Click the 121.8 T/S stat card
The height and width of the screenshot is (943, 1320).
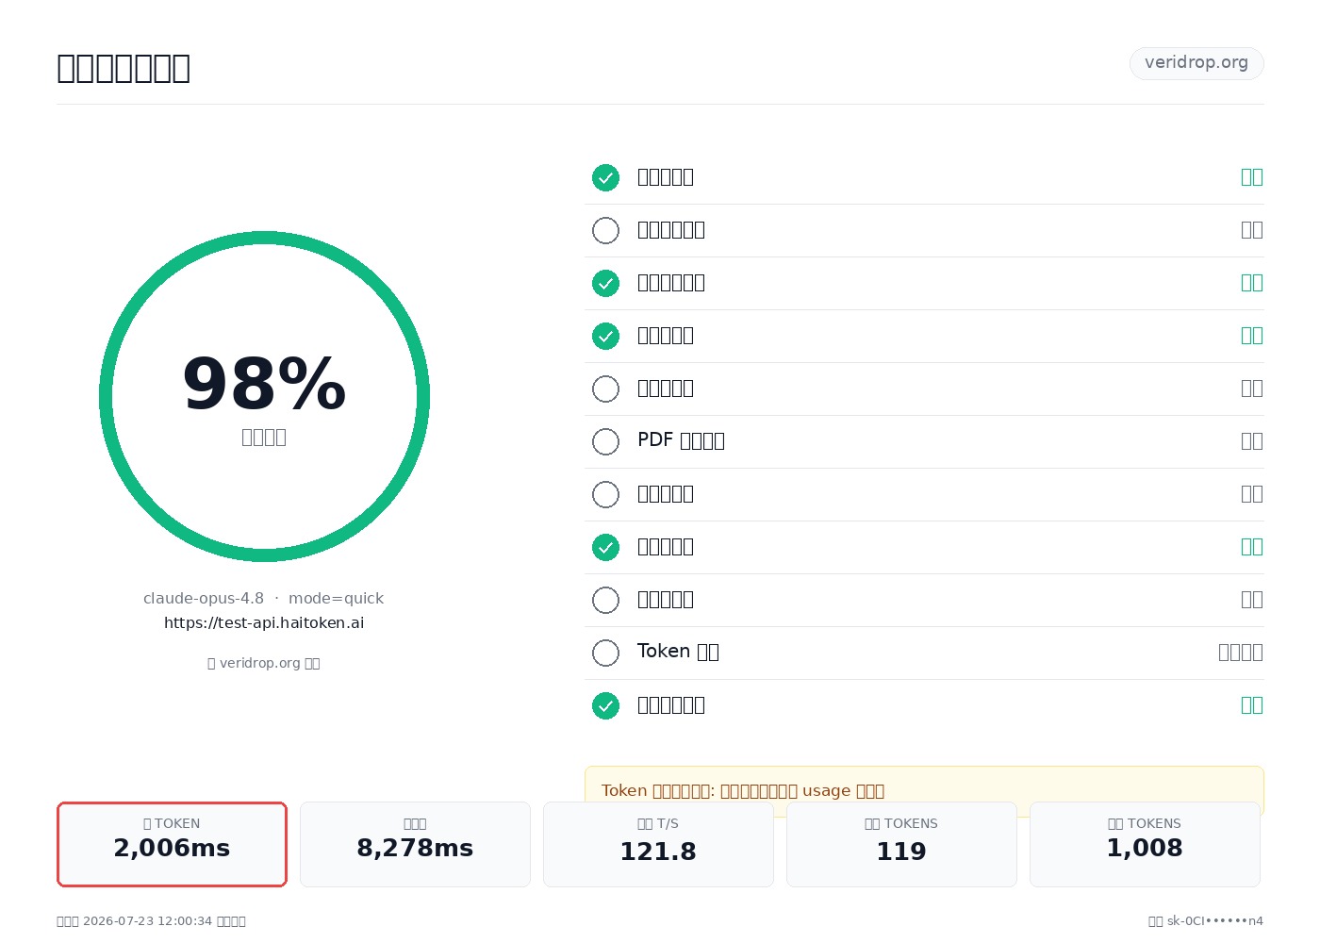(658, 844)
